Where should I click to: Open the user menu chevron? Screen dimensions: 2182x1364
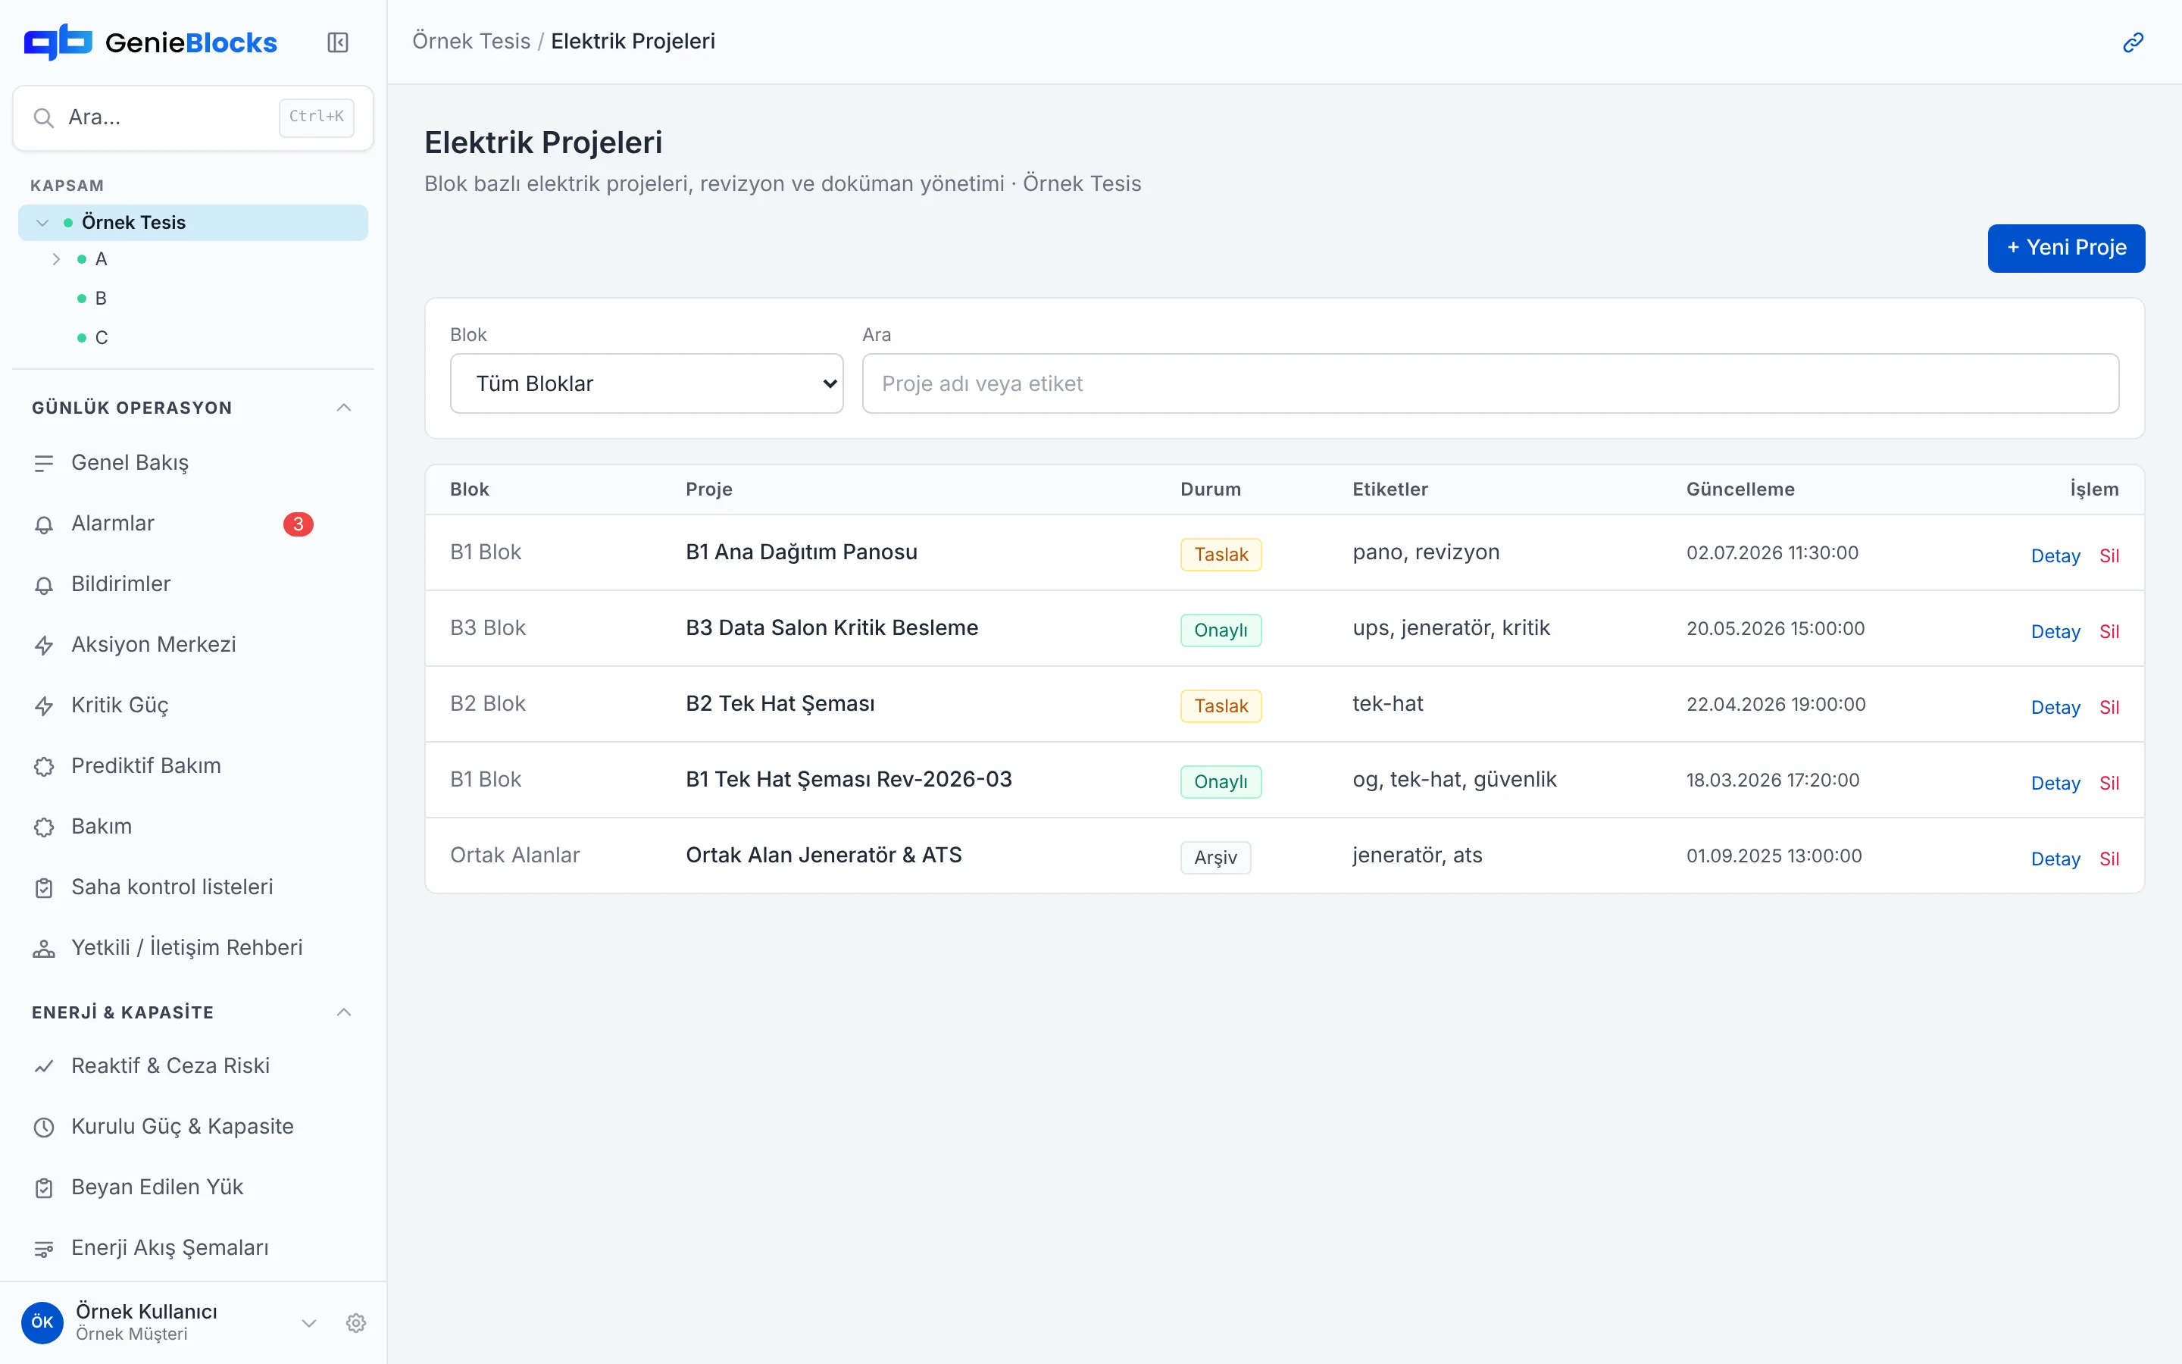(308, 1322)
